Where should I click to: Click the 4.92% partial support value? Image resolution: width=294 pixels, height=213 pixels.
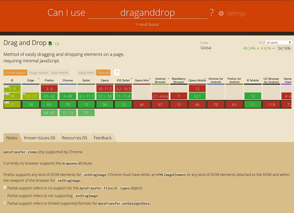click(x=266, y=48)
